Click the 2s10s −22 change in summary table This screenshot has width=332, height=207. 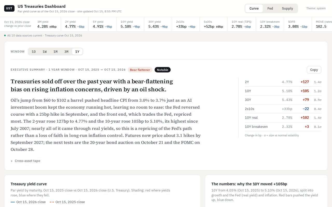coord(306,109)
